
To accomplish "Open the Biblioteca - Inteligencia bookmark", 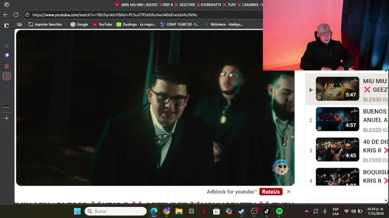I will point(224,24).
